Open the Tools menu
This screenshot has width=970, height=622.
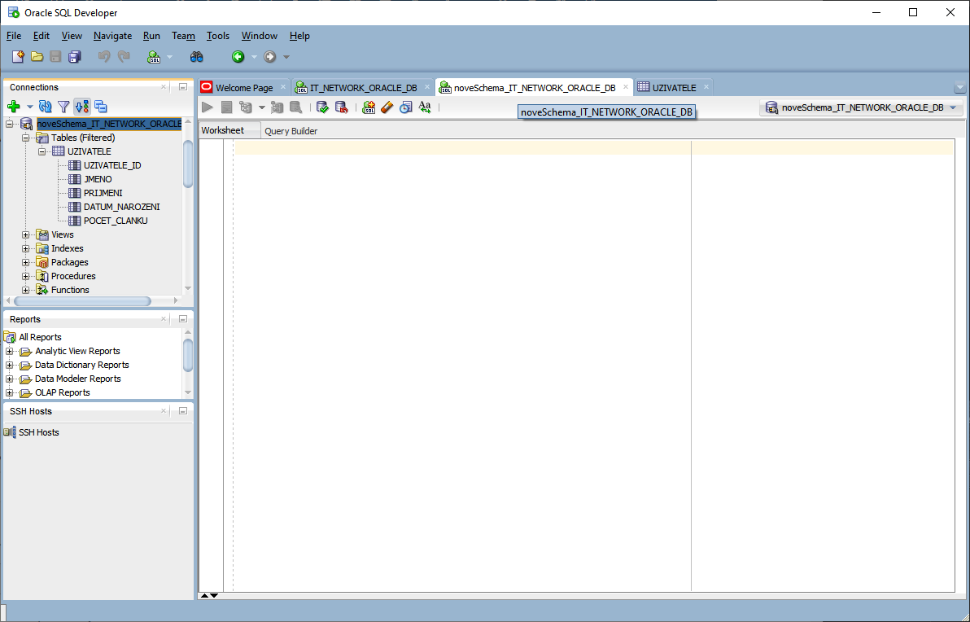coord(217,36)
